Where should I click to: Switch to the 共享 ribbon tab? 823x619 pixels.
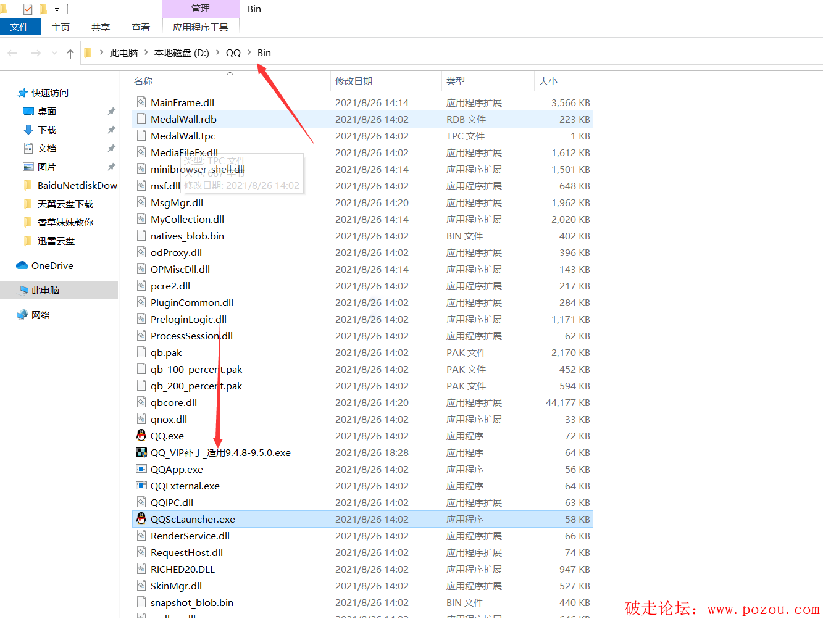click(x=101, y=27)
